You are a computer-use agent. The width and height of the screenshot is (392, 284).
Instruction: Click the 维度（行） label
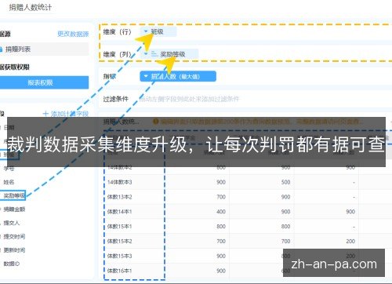(117, 32)
